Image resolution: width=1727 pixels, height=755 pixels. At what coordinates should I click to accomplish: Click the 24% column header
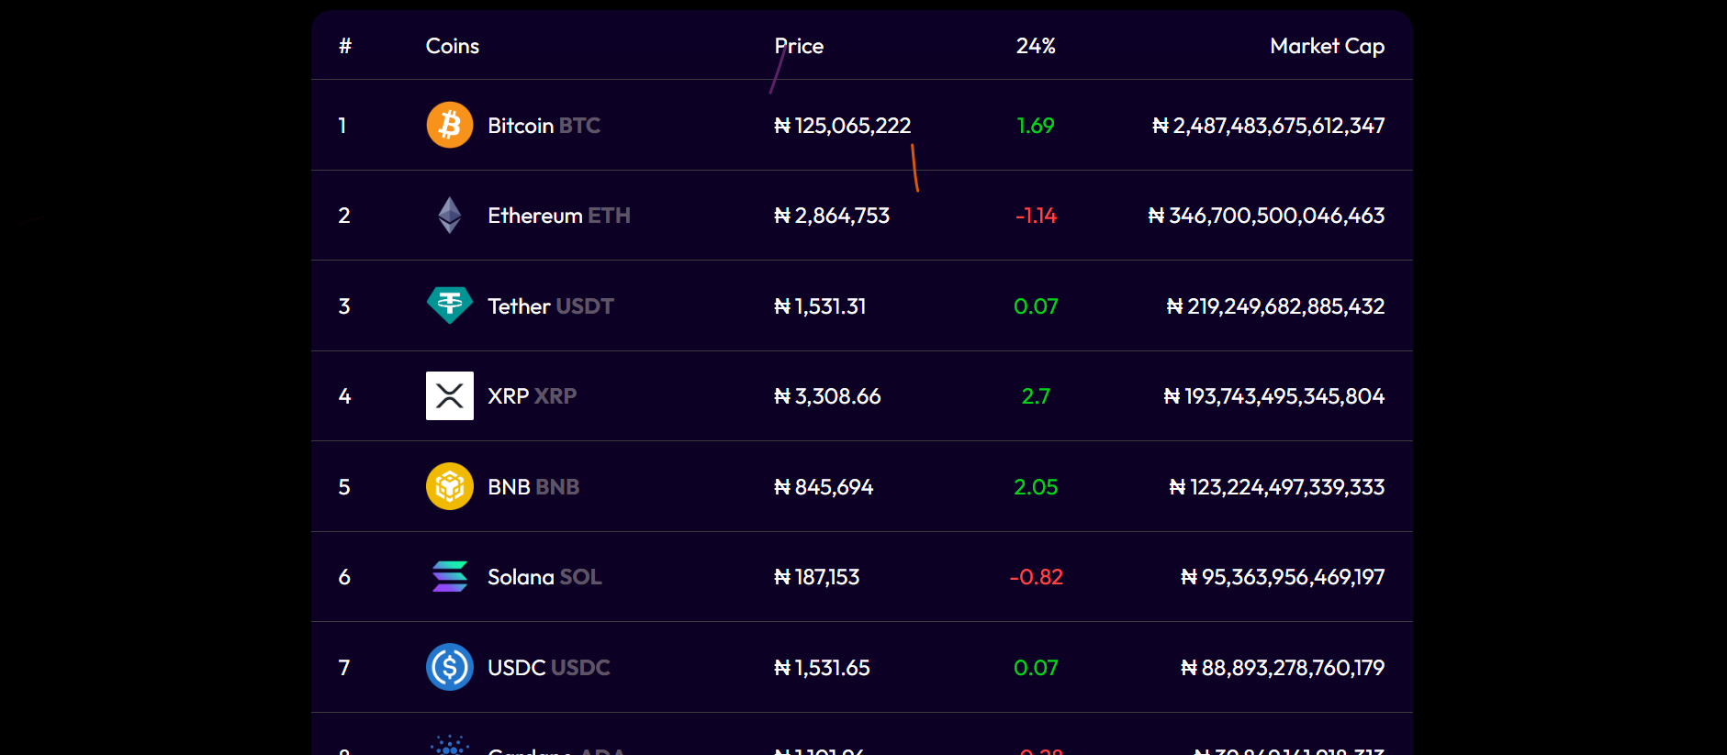1036,46
